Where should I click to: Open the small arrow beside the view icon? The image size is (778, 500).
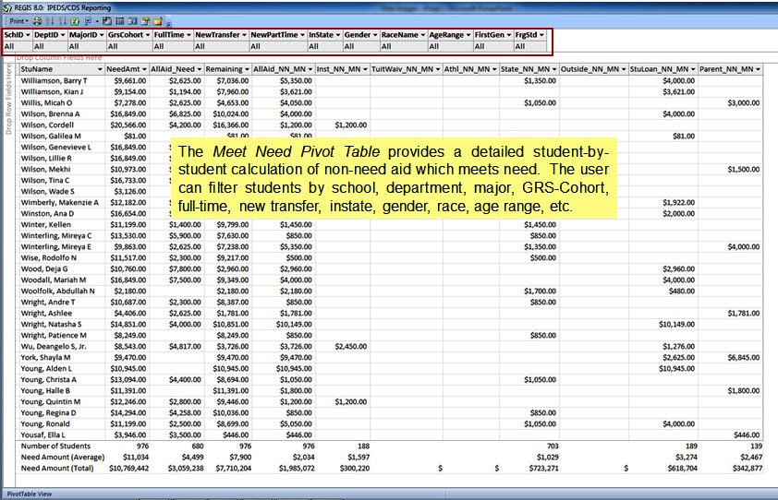pyautogui.click(x=97, y=21)
